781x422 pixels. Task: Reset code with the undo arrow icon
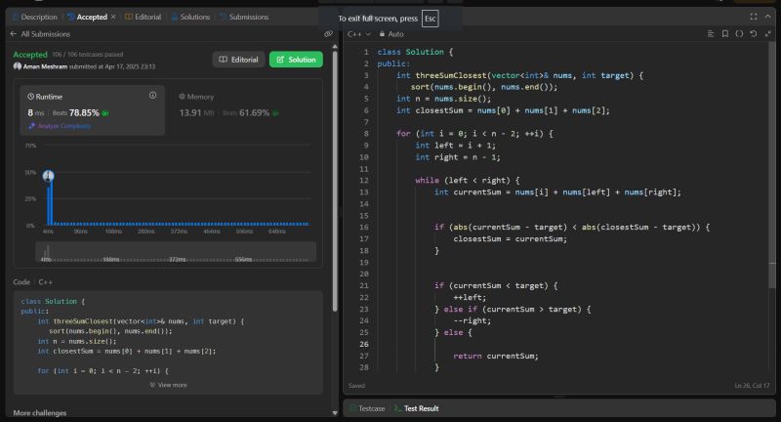point(754,33)
